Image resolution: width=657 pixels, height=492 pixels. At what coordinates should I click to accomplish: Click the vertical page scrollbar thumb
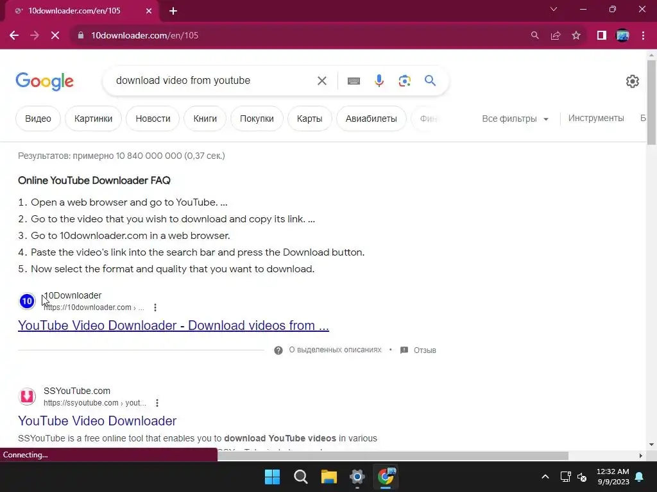[x=652, y=102]
